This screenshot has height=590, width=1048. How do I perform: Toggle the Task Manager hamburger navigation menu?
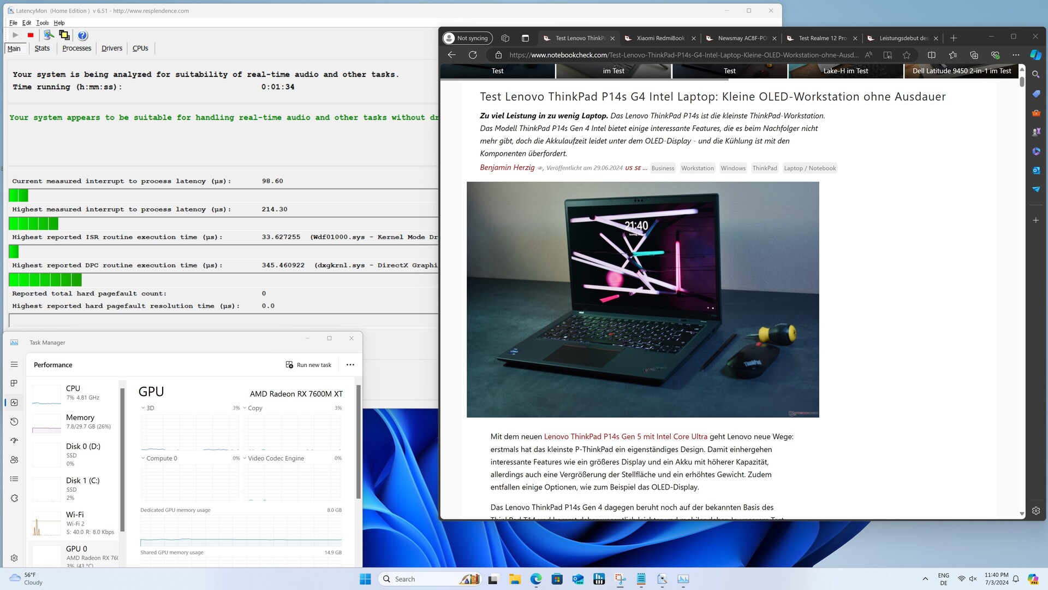[14, 364]
